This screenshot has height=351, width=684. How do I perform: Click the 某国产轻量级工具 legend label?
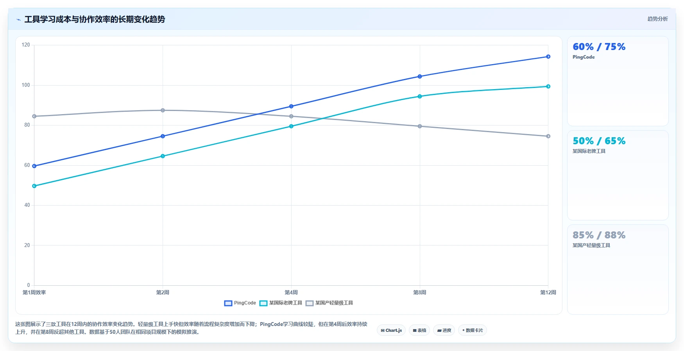click(x=334, y=303)
